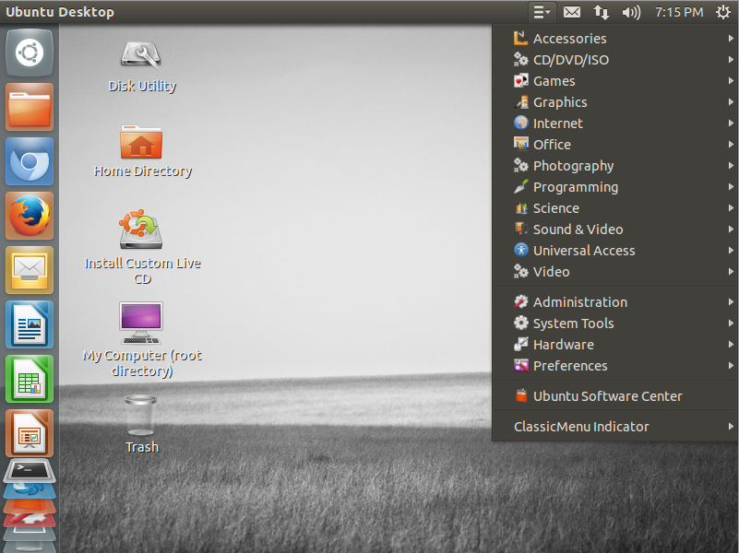
Task: Launch Ubuntu Software Center from the menu
Action: 615,396
